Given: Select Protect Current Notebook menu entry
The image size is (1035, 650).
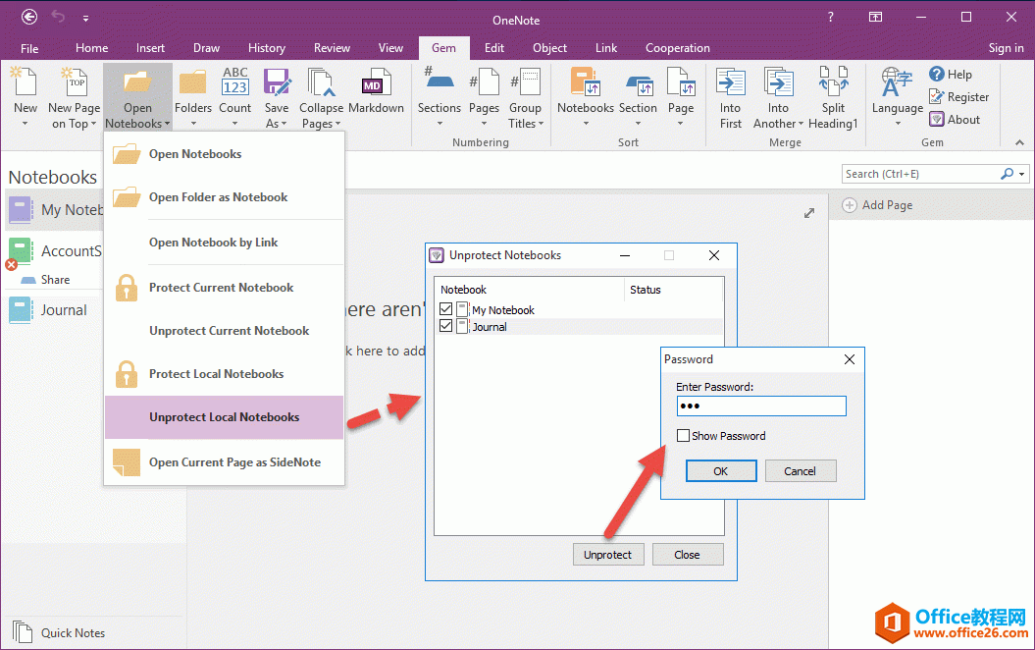Looking at the screenshot, I should tap(222, 288).
